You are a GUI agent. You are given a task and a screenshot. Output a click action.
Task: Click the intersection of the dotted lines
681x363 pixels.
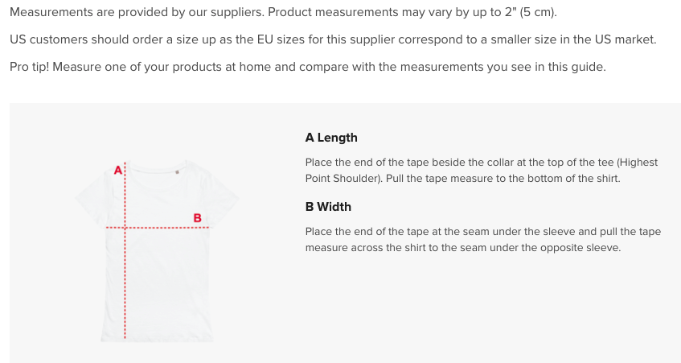(x=125, y=227)
